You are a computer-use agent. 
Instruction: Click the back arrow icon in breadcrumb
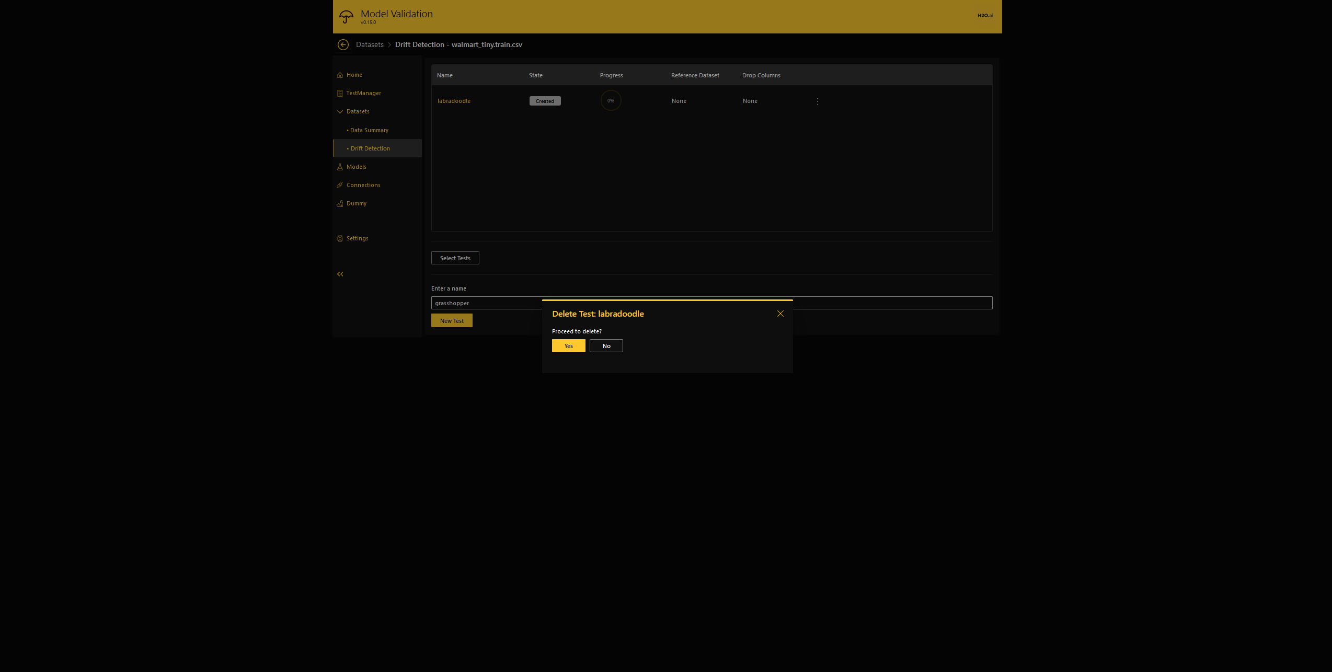pos(343,45)
